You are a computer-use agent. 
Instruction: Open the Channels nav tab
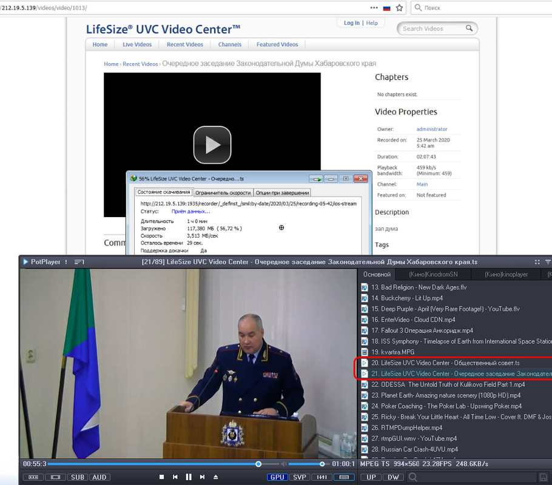pyautogui.click(x=230, y=44)
